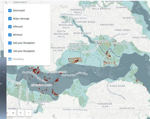
Task: Click the MILLS BRANCH map label
Action: (x=101, y=9)
